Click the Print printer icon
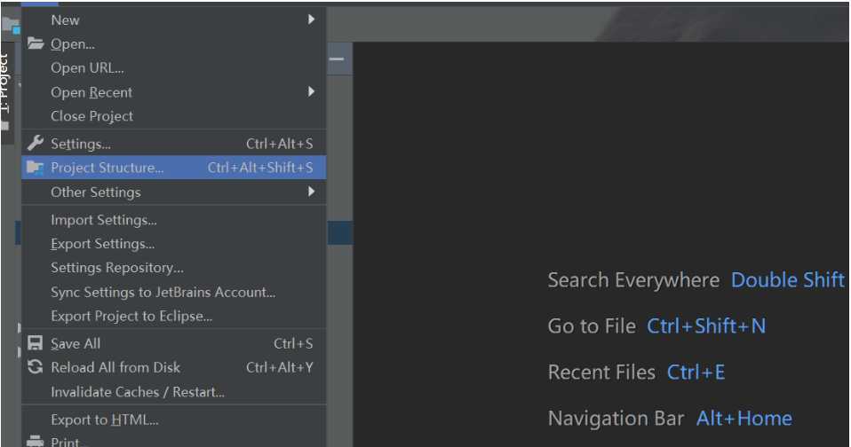The height and width of the screenshot is (447, 851). coord(36,441)
